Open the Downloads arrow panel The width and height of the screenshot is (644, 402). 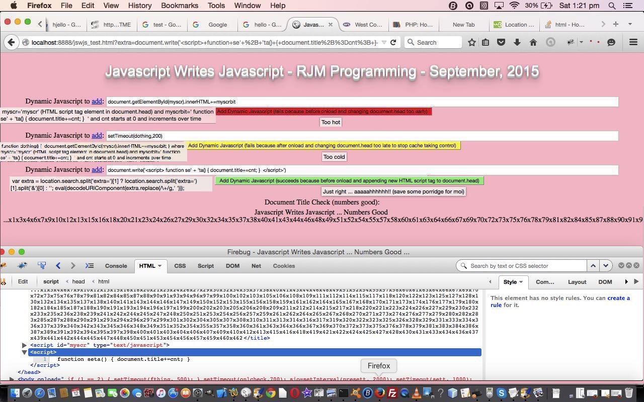click(517, 43)
